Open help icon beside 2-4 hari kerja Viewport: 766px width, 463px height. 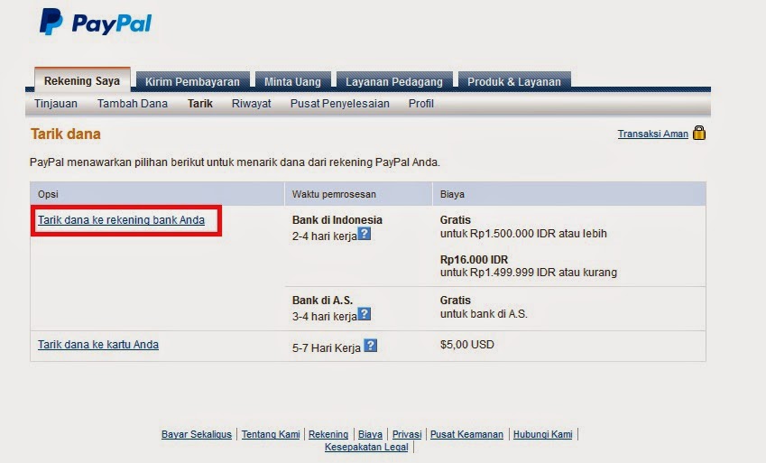point(365,234)
